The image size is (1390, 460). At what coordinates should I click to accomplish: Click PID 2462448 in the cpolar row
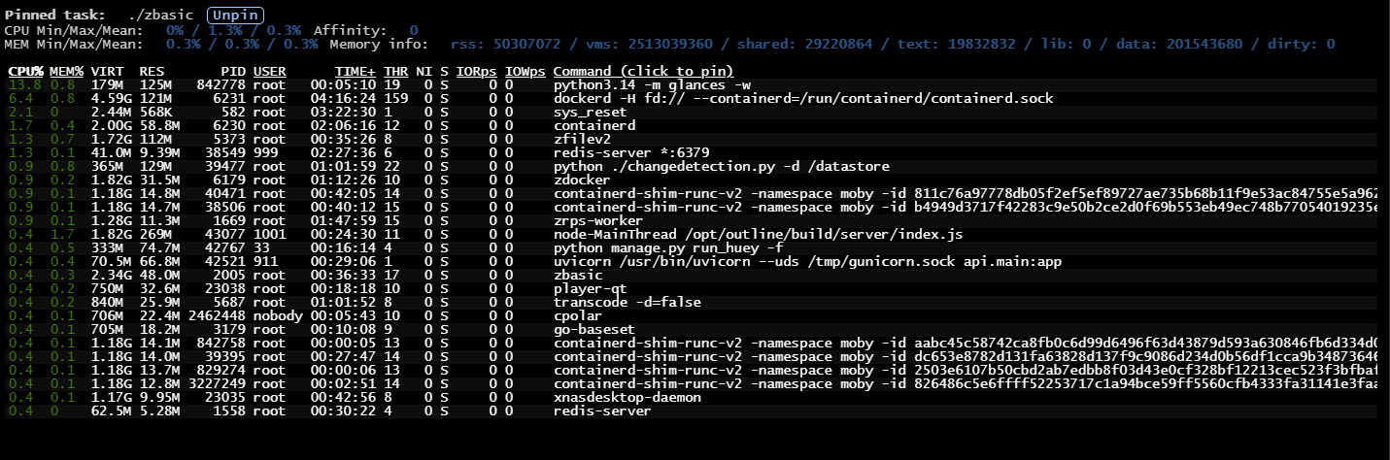(x=218, y=315)
